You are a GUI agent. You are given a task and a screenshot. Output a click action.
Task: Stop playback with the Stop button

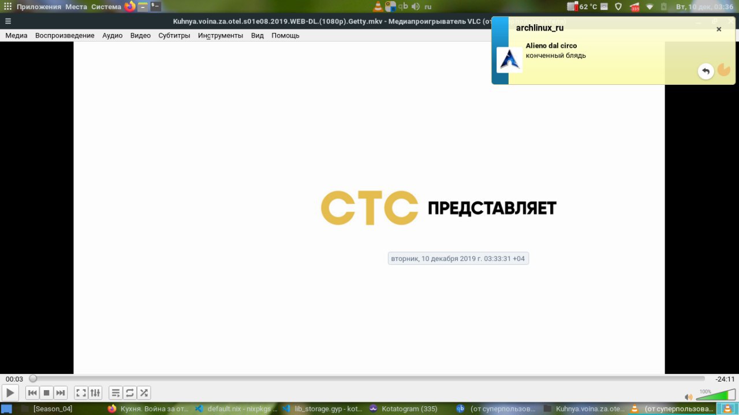[x=47, y=393]
